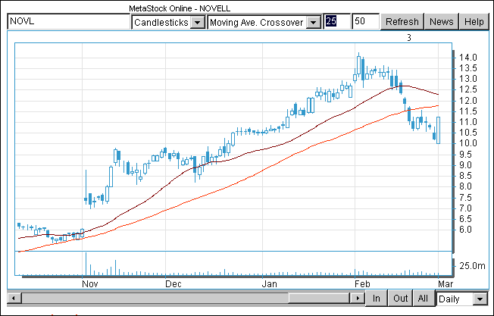The height and width of the screenshot is (316, 494).
Task: Click the Feb date axis label
Action: point(362,284)
